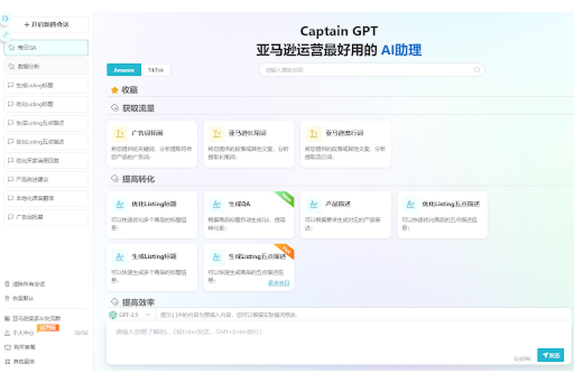Image resolution: width=574 pixels, height=383 pixels.
Task: Click the 产品描述 card's blue icon
Action: click(313, 204)
